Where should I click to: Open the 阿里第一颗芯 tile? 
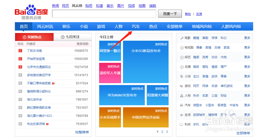pyautogui.click(x=110, y=51)
